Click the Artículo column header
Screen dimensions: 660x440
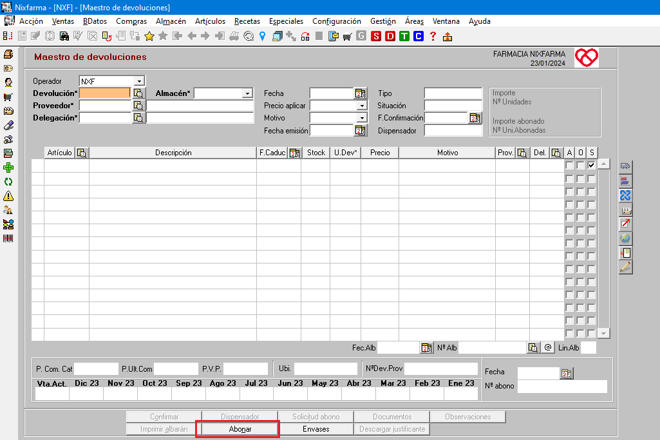(x=60, y=153)
